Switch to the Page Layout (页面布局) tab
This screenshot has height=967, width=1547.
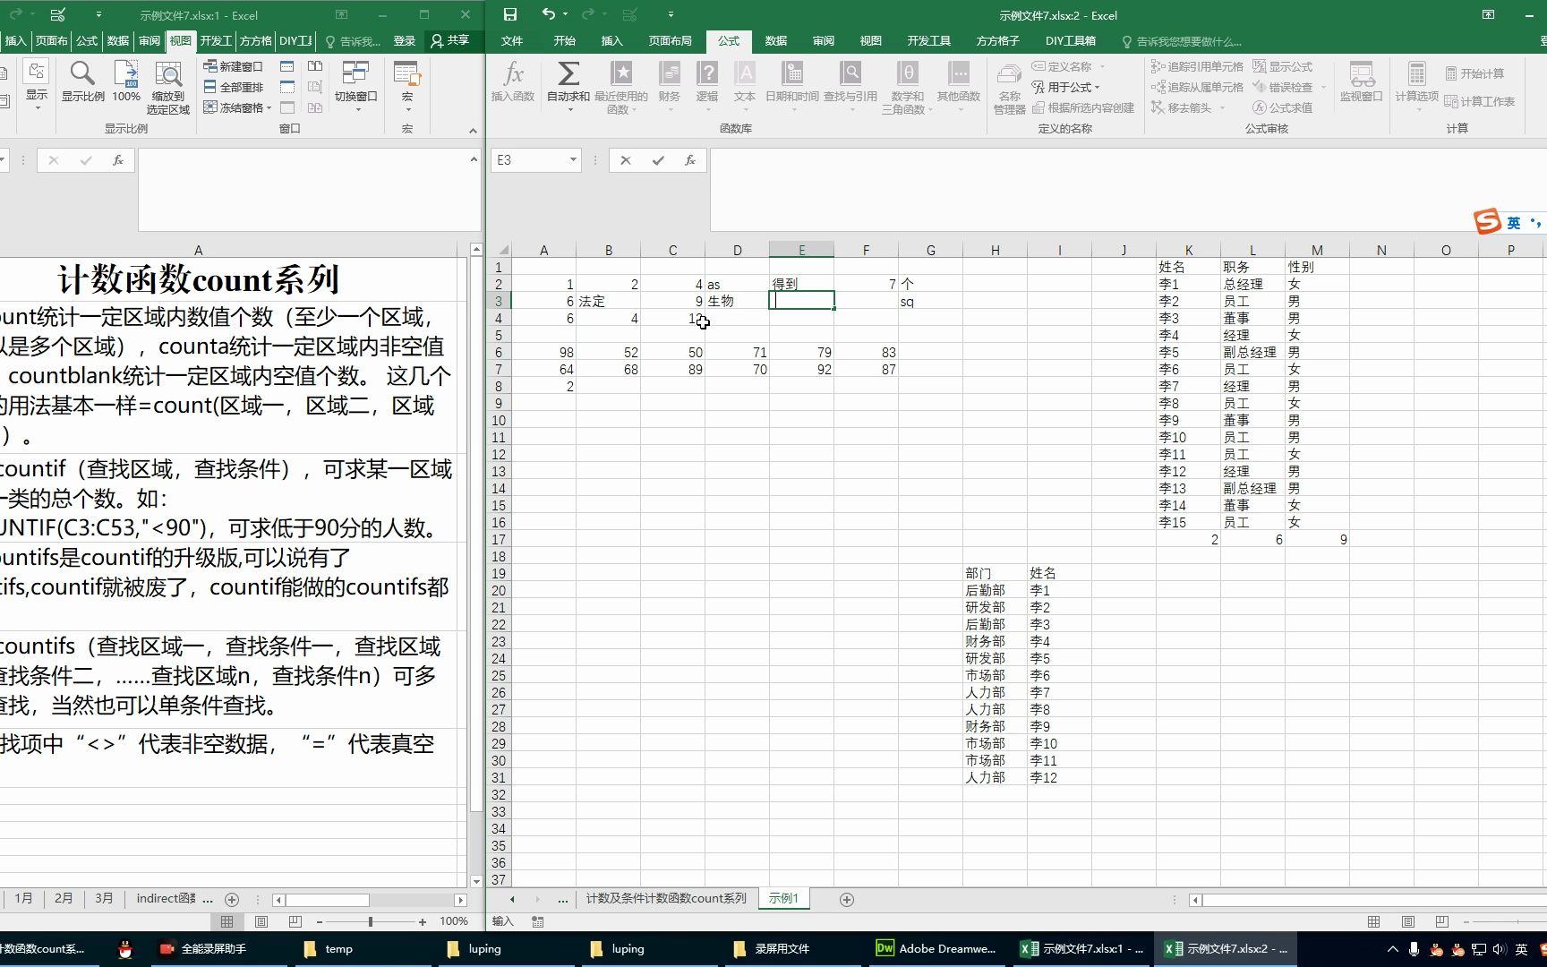coord(670,41)
